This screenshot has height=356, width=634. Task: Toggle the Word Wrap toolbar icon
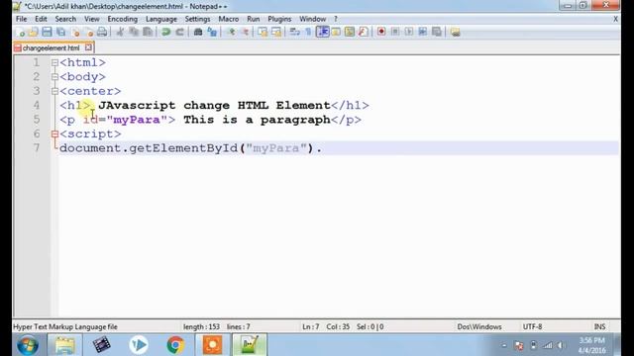[295, 32]
